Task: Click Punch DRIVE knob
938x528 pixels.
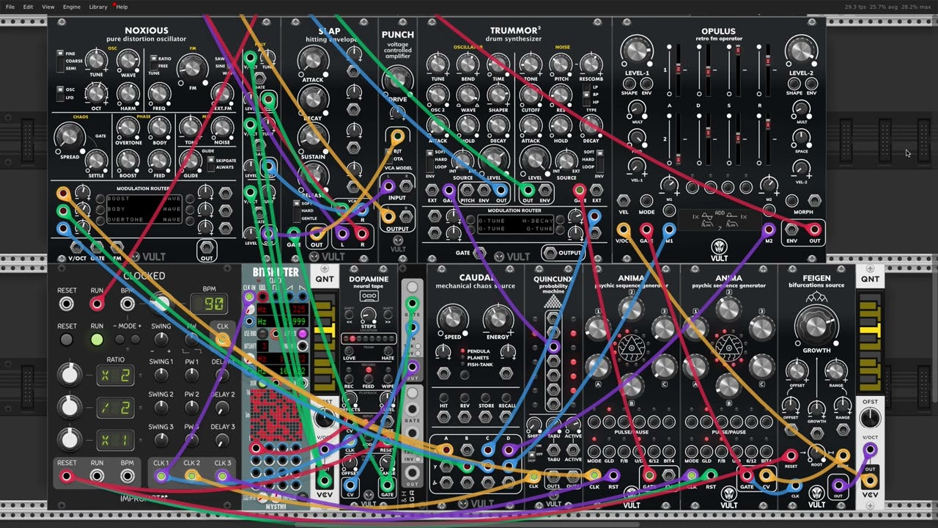Action: (x=397, y=79)
